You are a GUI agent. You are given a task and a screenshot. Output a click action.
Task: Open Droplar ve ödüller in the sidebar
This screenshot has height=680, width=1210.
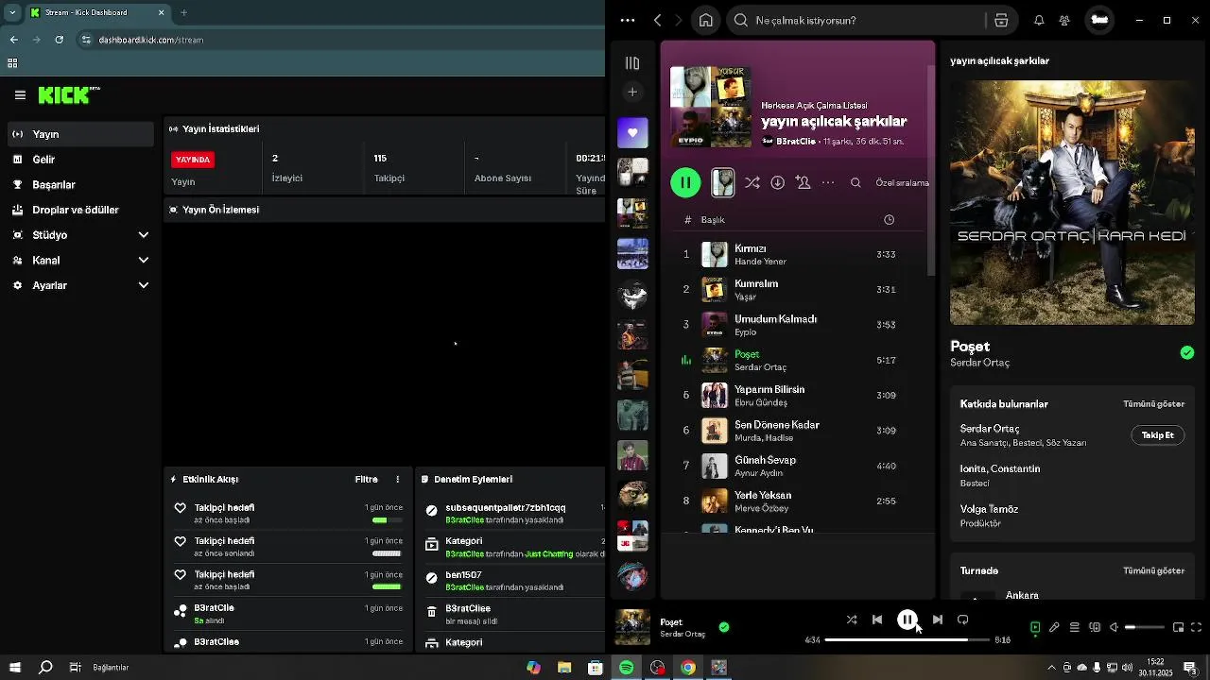(79, 210)
